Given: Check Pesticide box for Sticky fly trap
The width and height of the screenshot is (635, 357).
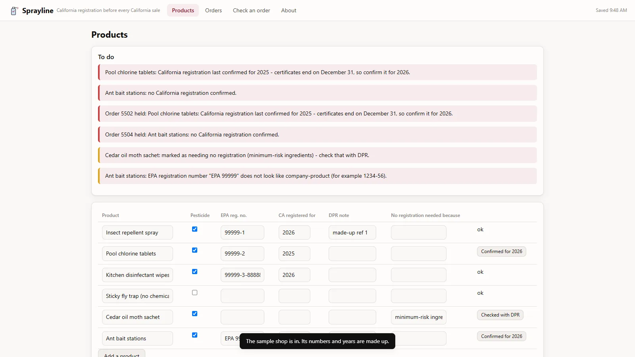Looking at the screenshot, I should coord(194,292).
